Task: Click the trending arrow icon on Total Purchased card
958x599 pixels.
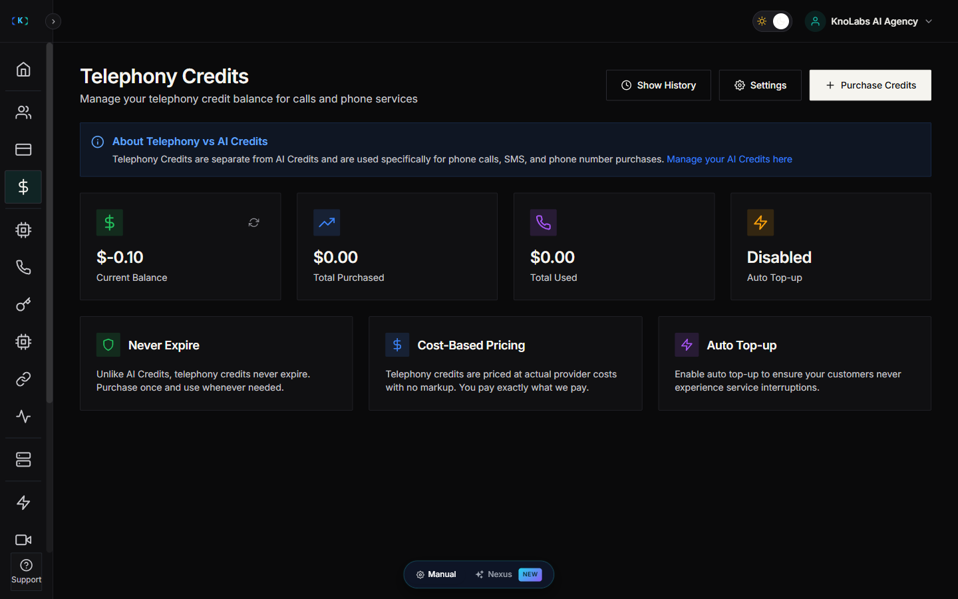Action: pyautogui.click(x=327, y=223)
